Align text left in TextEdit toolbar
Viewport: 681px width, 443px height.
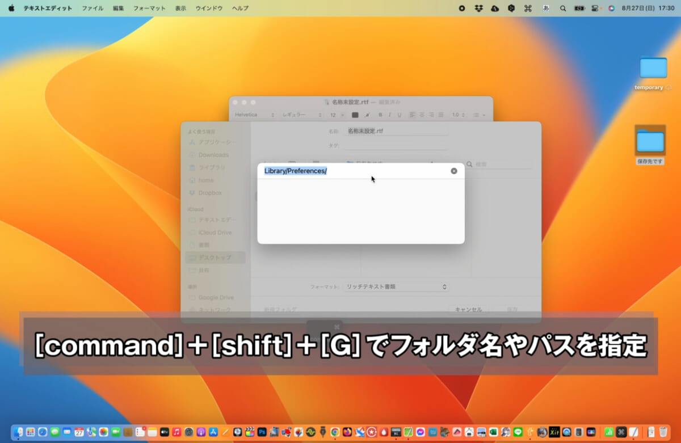[412, 115]
